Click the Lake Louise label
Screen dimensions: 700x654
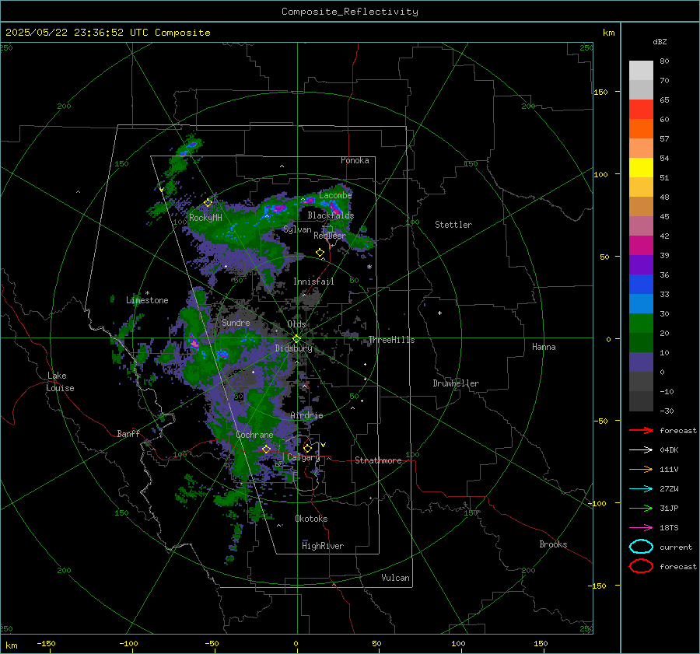click(60, 382)
